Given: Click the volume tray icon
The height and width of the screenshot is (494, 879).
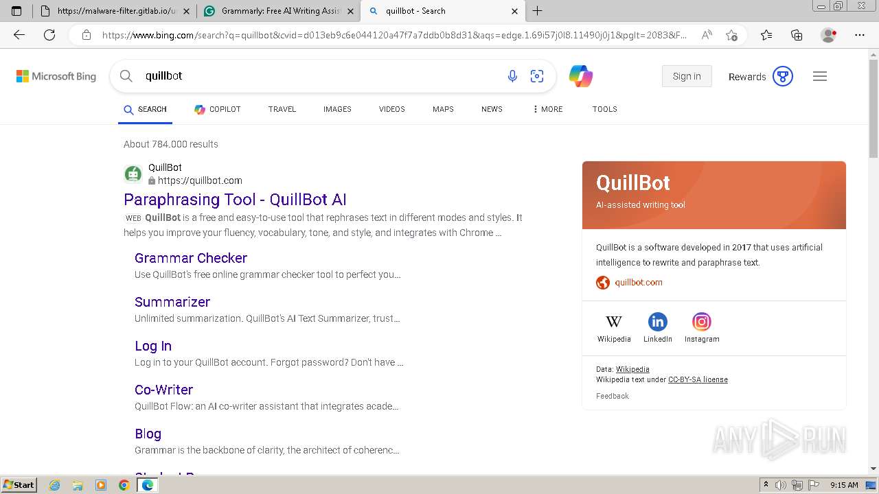Looking at the screenshot, I should tap(781, 485).
